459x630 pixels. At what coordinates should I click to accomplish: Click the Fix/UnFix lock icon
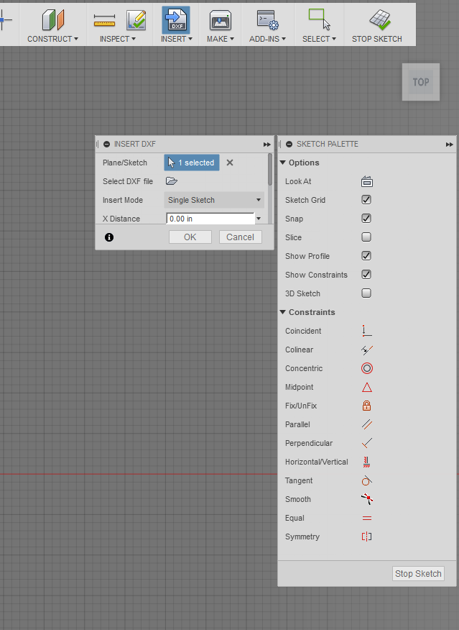coord(366,406)
